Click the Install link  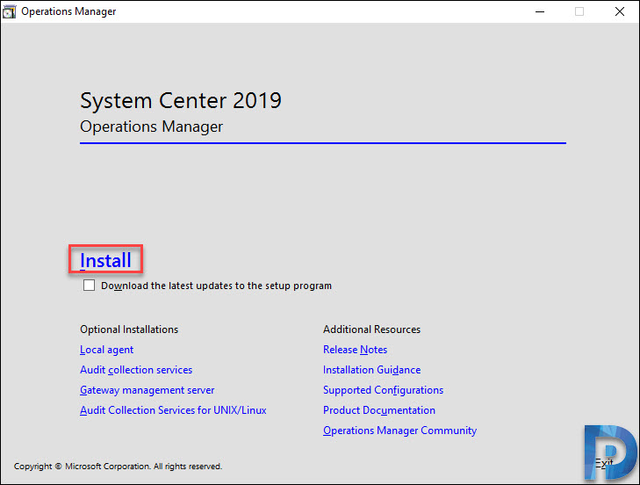[x=105, y=260]
